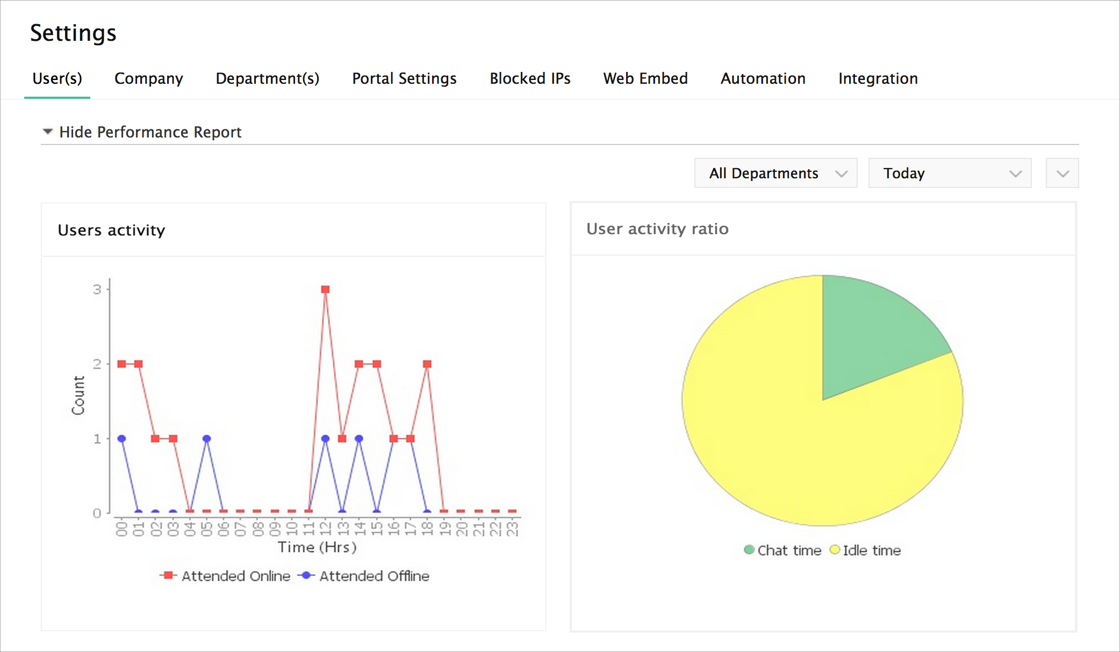
Task: Click the small chevron options dropdown
Action: (1062, 173)
